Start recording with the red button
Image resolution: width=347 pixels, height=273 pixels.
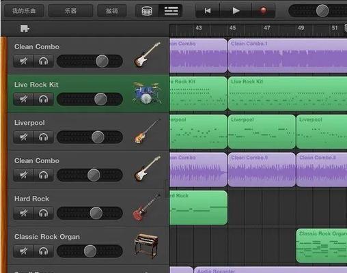pyautogui.click(x=263, y=11)
